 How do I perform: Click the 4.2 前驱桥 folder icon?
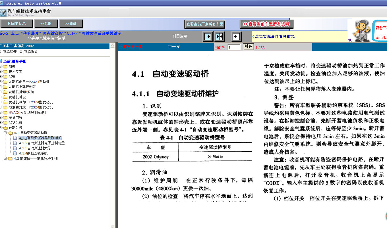[11, 158]
